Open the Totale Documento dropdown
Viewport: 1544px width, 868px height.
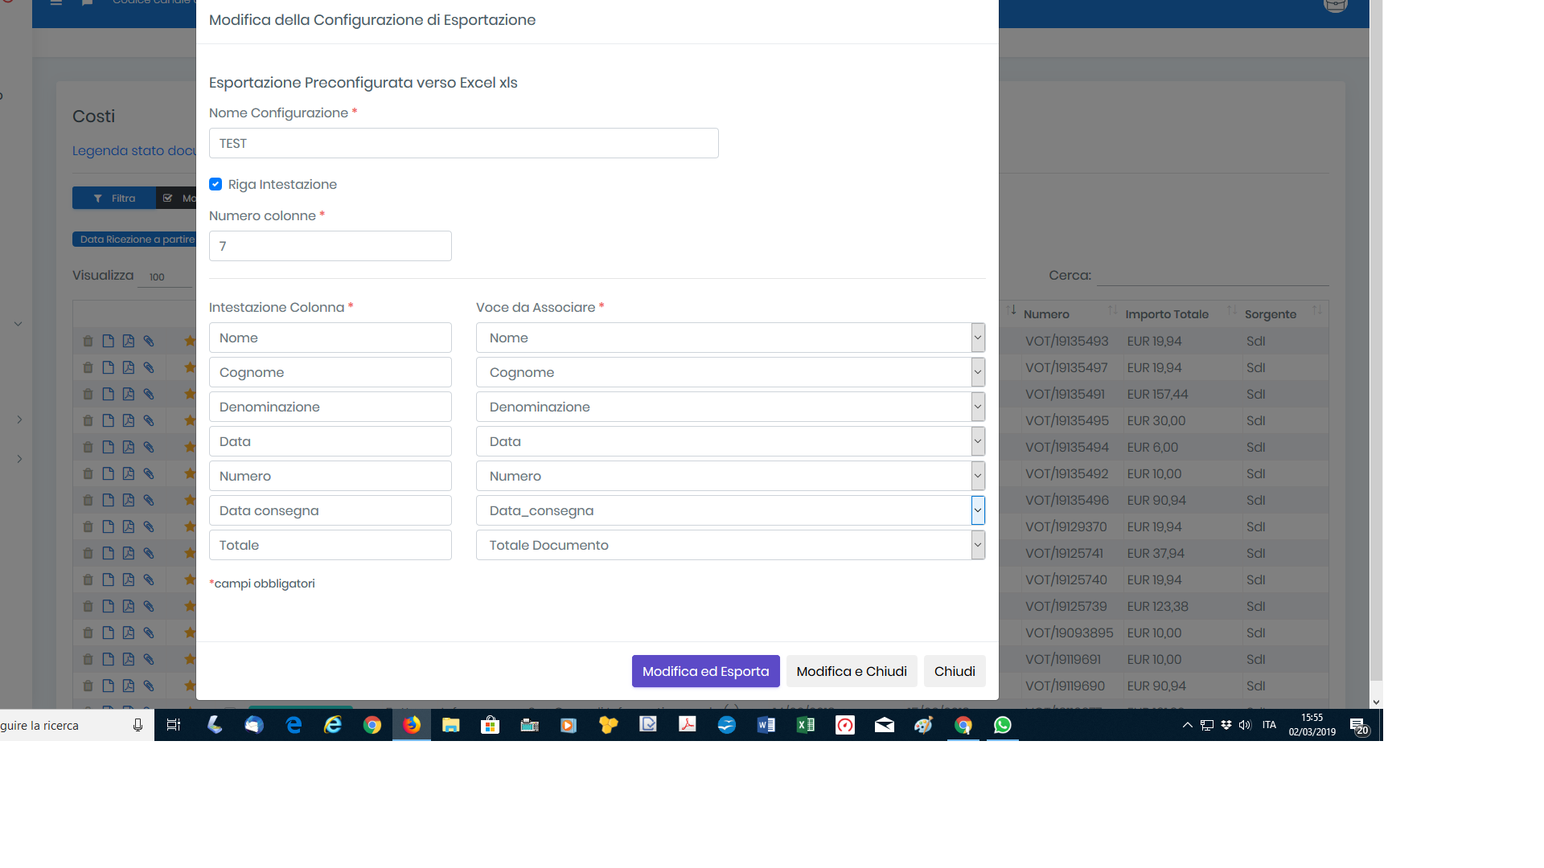click(730, 545)
